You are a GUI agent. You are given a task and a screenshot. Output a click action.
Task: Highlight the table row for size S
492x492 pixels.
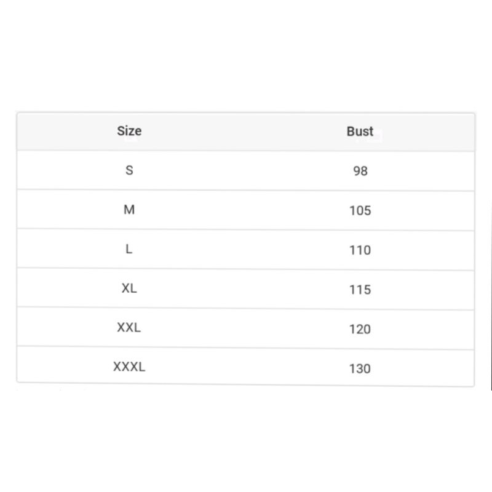coord(246,170)
